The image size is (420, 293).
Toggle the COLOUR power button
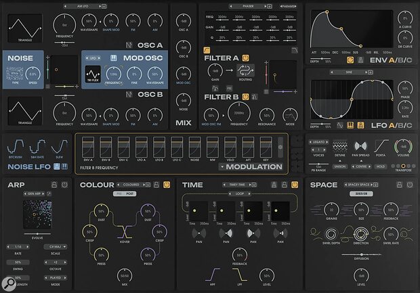167,185
